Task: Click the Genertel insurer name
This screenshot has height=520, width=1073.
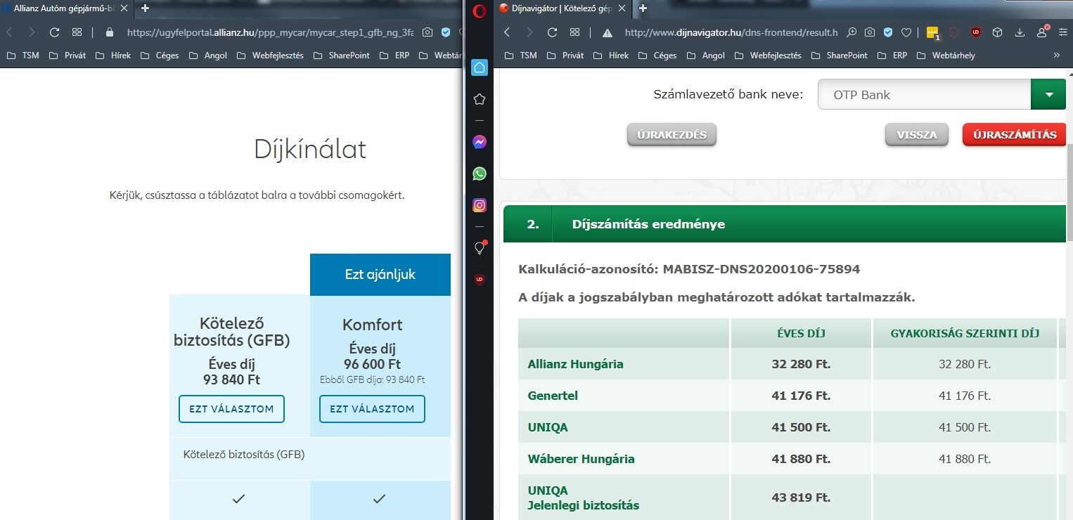Action: point(553,396)
